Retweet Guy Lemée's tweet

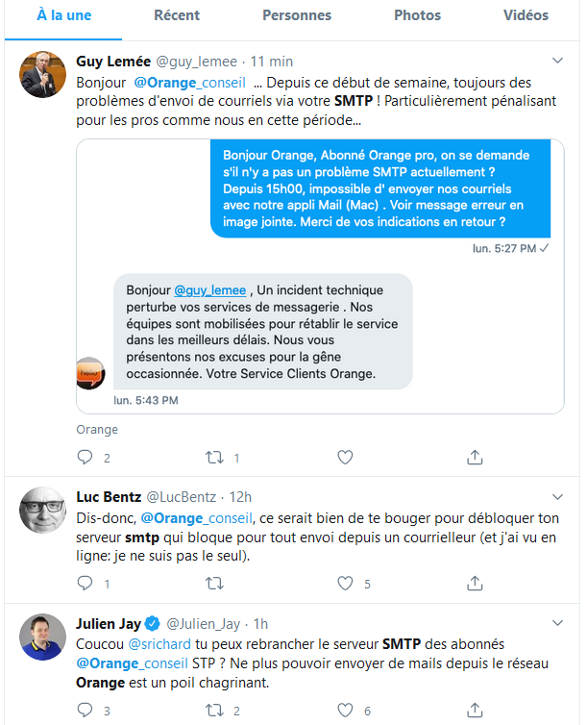coord(215,458)
